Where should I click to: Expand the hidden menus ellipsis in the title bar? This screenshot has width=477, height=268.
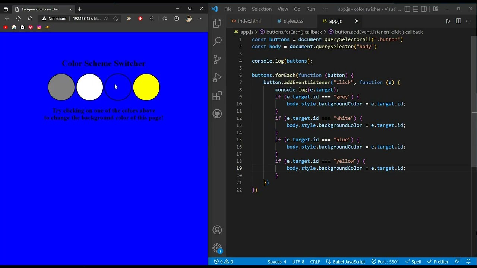(x=325, y=9)
